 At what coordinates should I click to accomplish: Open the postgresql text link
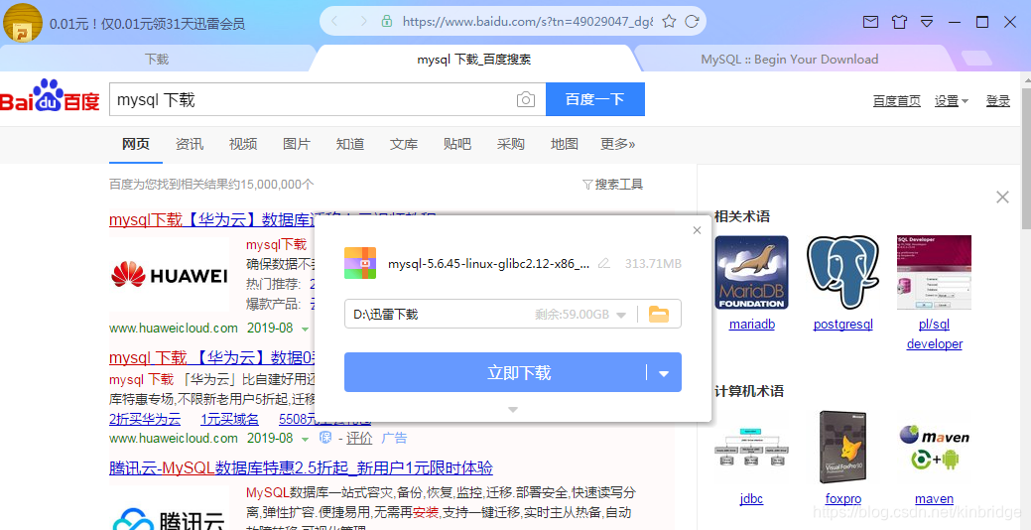[842, 325]
